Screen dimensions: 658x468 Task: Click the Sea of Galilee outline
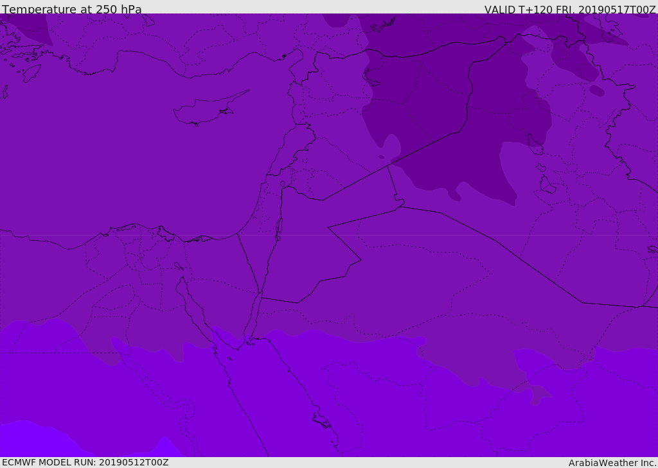[283, 185]
